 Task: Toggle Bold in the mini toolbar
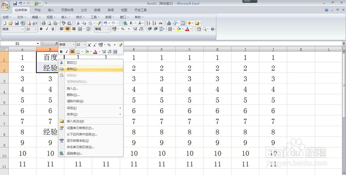(61, 52)
